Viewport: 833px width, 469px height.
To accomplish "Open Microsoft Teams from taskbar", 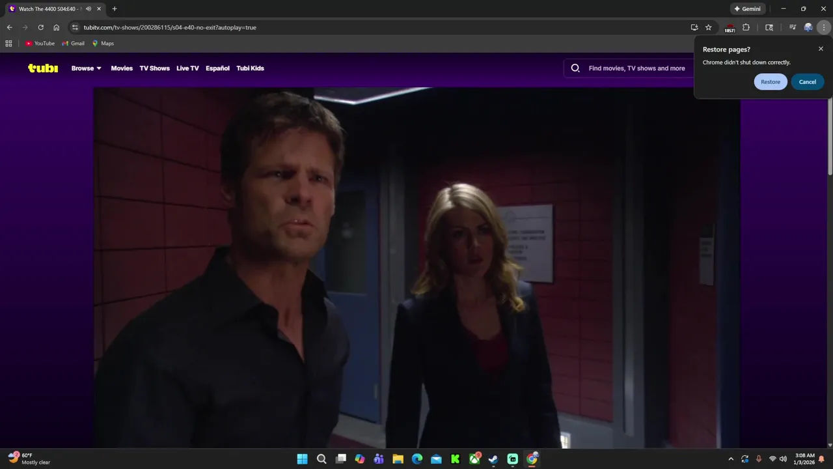I will (x=379, y=459).
